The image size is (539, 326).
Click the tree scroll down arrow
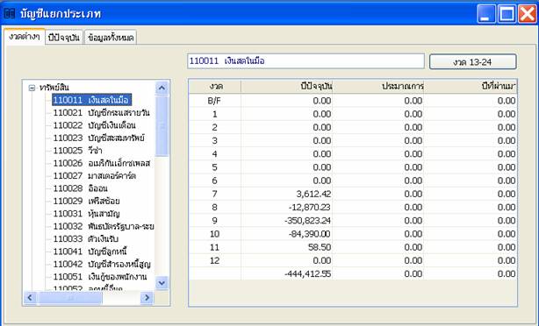[162, 283]
